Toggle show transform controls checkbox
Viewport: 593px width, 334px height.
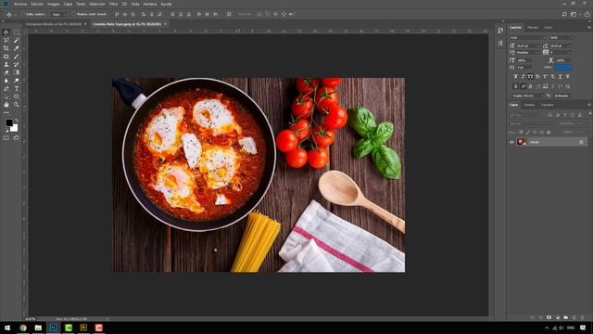tap(73, 14)
